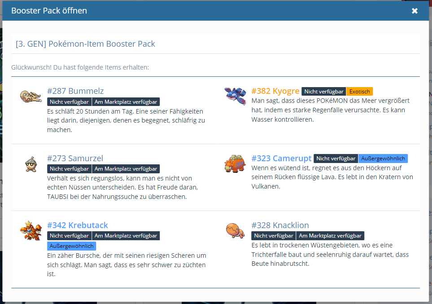Click Am Marktplatz verfügbar badge for Bummelz
Viewport: 432px width, 304px height.
click(126, 102)
